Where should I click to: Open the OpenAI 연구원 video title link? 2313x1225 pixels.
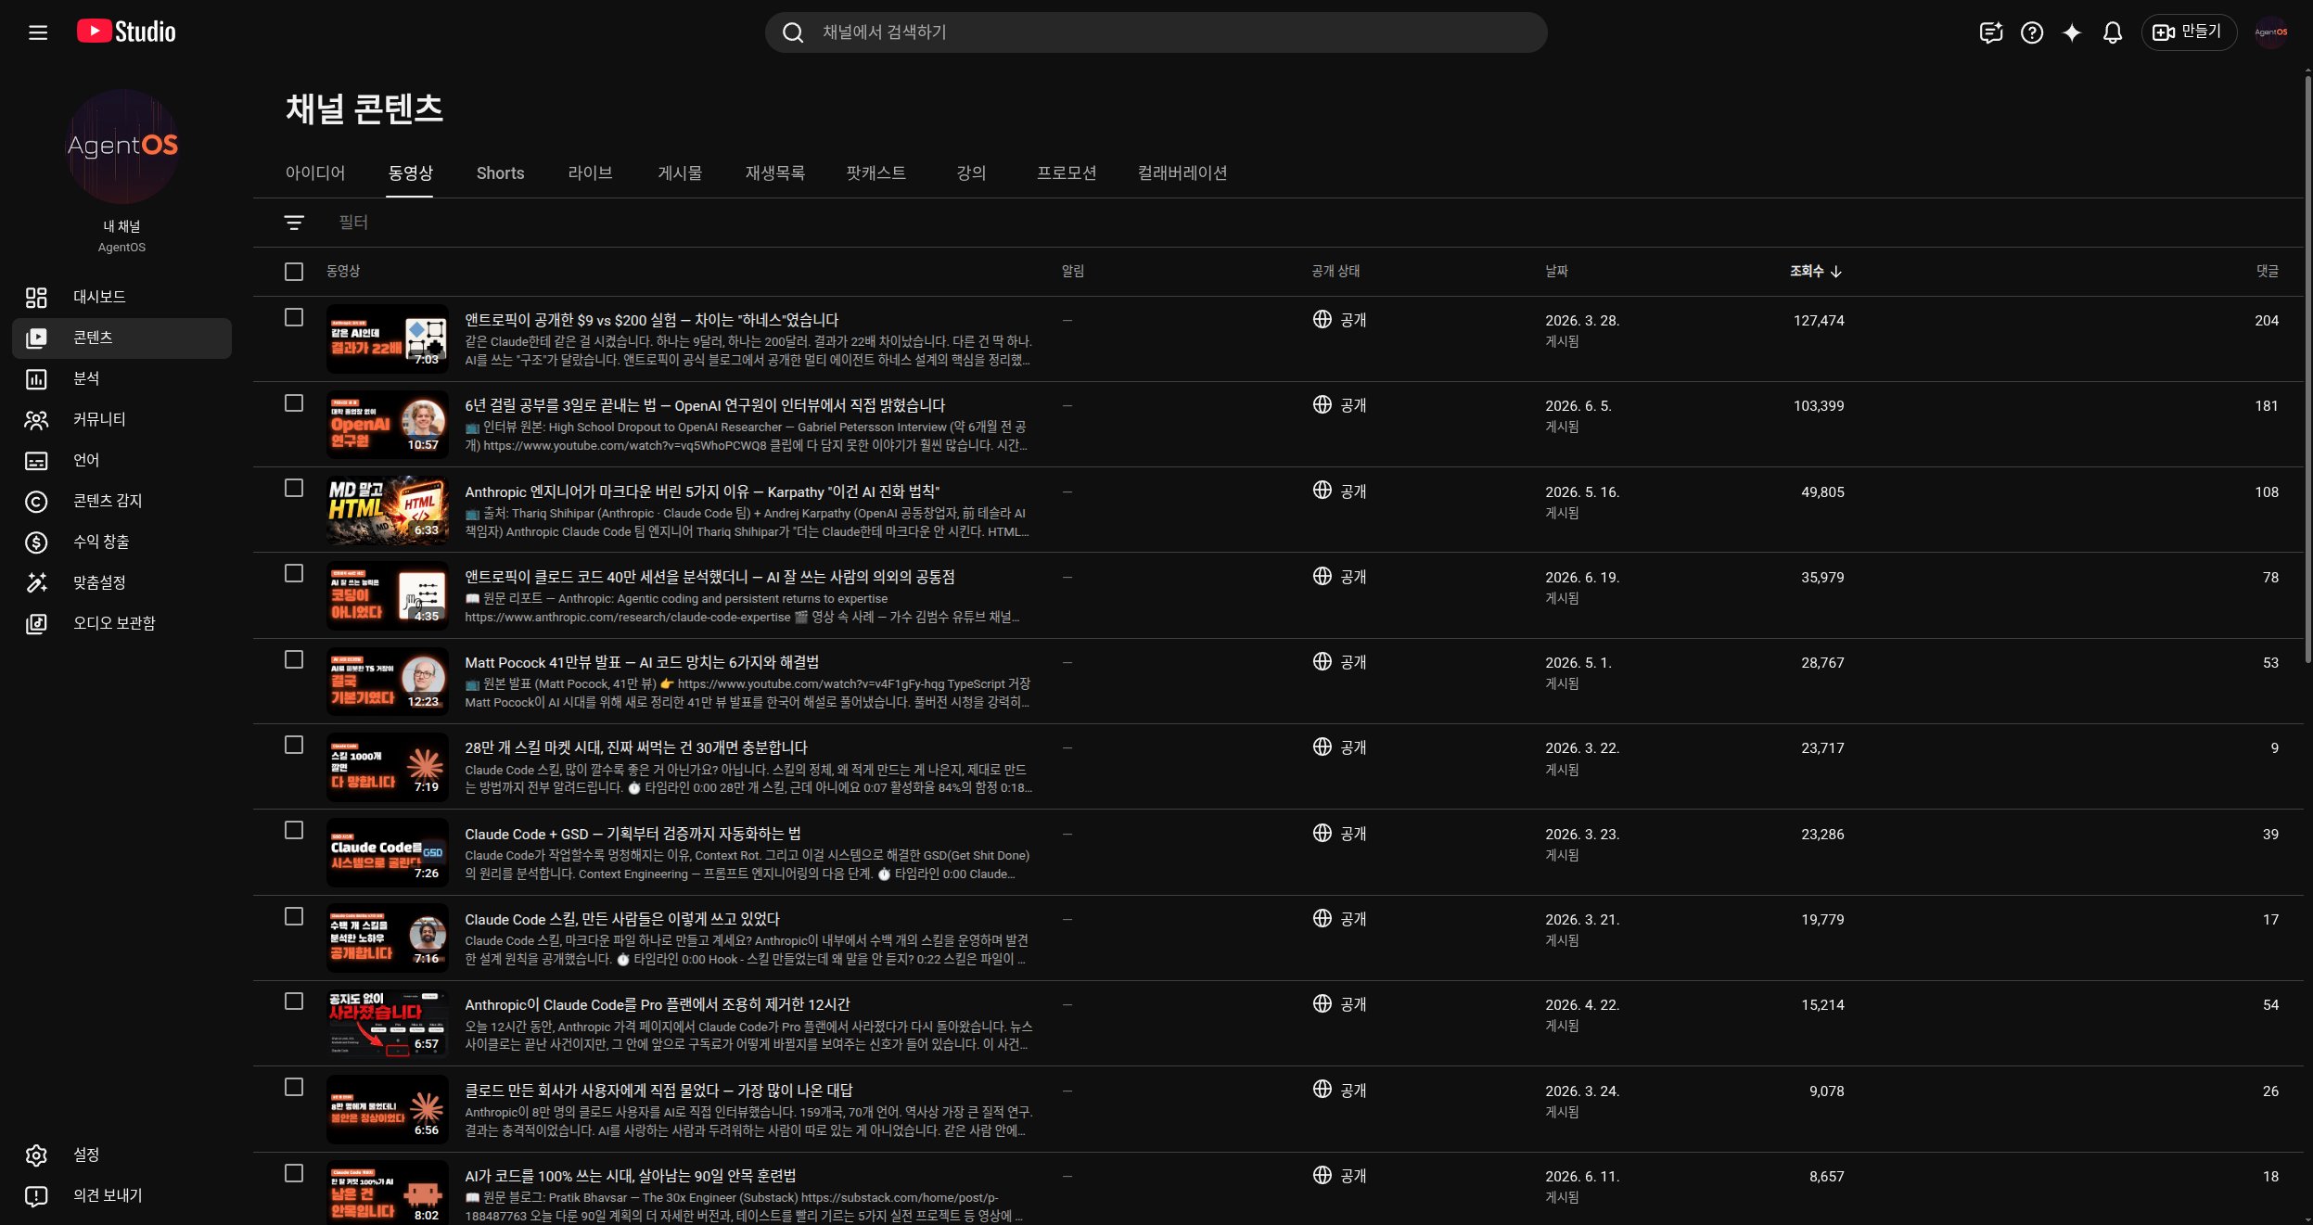pyautogui.click(x=705, y=405)
